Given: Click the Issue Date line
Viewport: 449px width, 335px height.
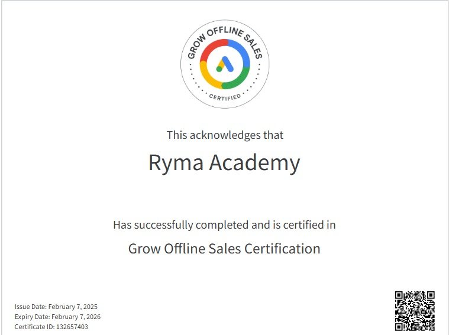Looking at the screenshot, I should [56, 307].
